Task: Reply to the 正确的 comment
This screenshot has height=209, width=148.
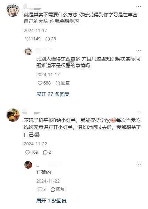Action: pos(58,190)
